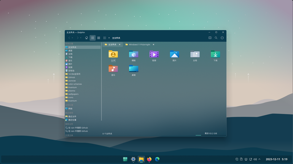Close the 主文件夹 tab
The height and width of the screenshot is (164, 293).
(119, 45)
